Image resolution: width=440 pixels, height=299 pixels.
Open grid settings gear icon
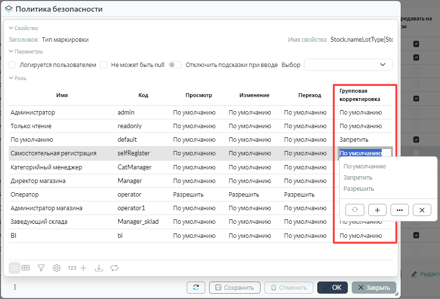(x=57, y=267)
